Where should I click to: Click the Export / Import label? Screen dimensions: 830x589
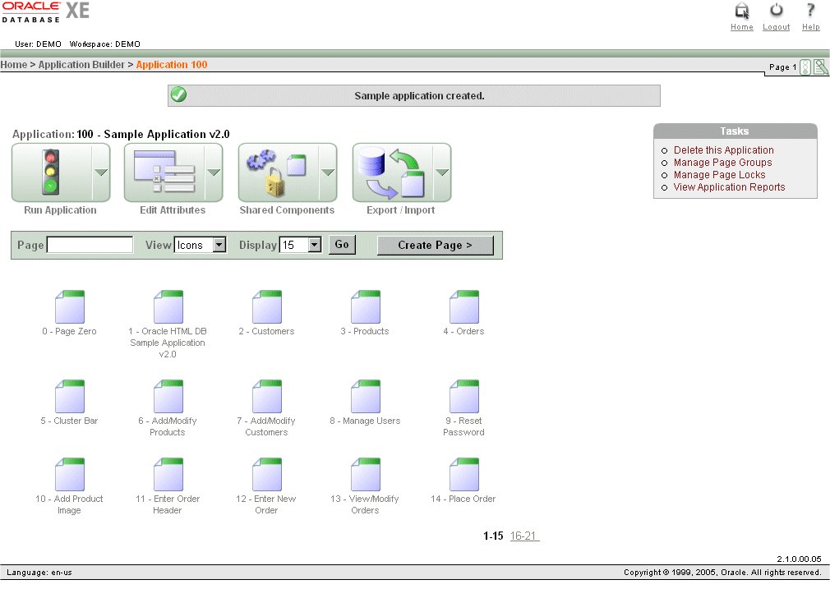pyautogui.click(x=401, y=210)
